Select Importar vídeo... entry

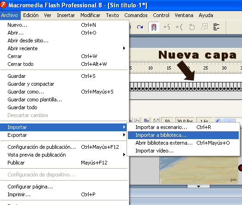(x=183, y=151)
